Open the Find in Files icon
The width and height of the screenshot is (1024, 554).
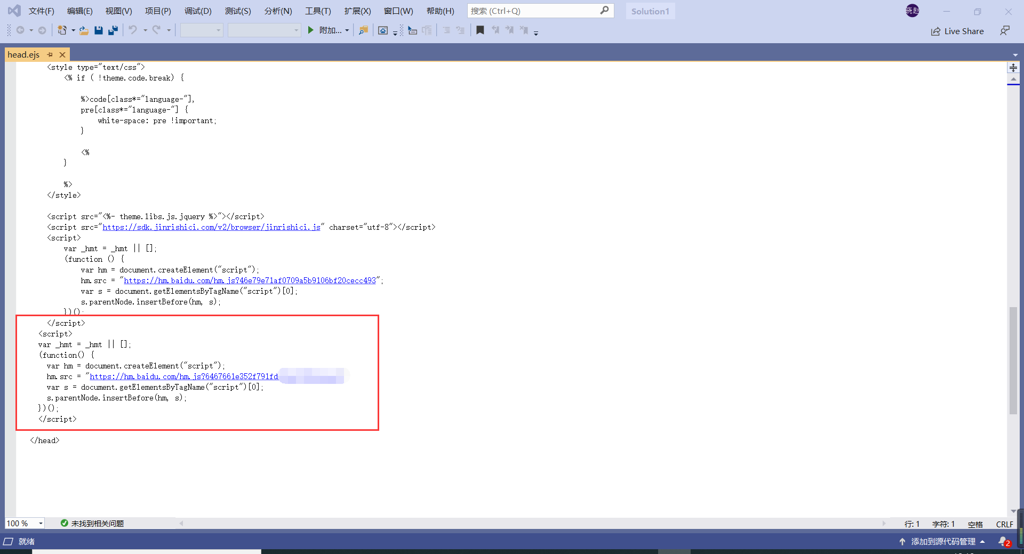pos(363,30)
